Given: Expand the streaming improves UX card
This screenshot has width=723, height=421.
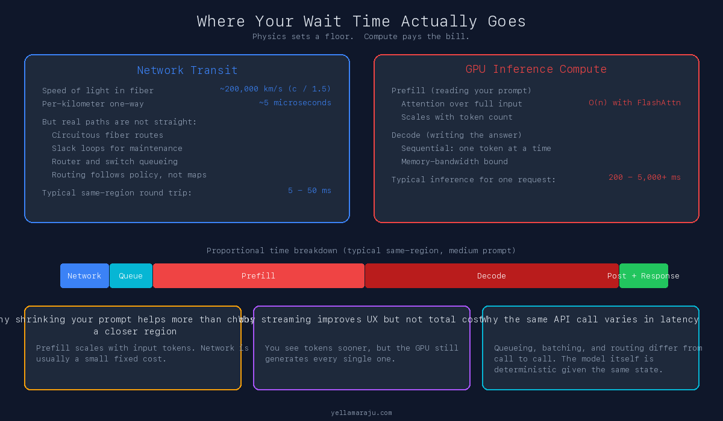Looking at the screenshot, I should pos(361,348).
